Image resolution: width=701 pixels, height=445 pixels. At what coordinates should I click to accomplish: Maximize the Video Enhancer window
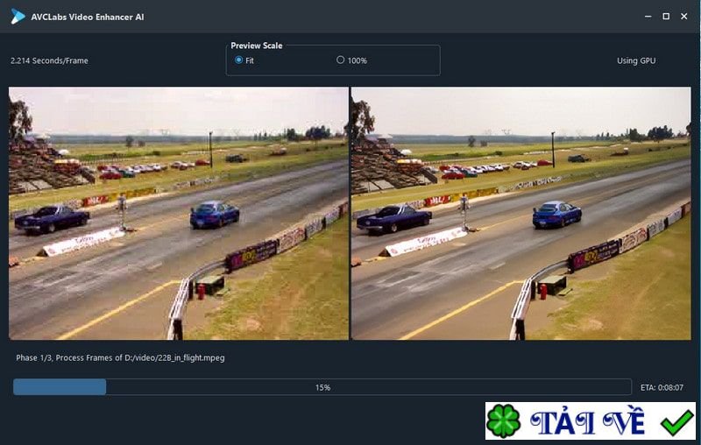coord(666,17)
